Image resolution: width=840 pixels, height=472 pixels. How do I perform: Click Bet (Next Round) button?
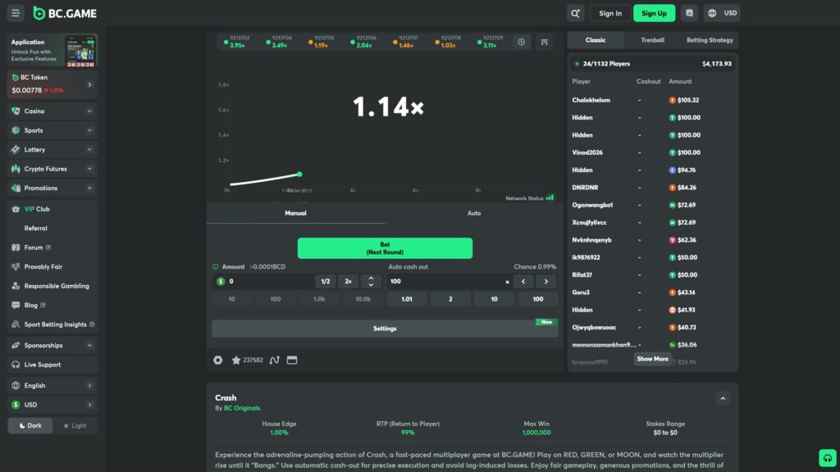[385, 248]
